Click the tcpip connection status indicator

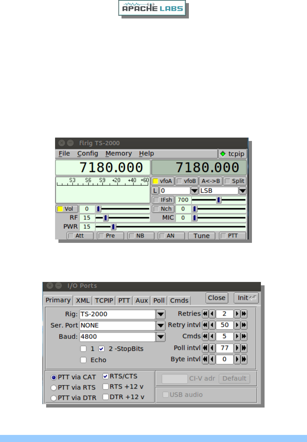pyautogui.click(x=233, y=154)
